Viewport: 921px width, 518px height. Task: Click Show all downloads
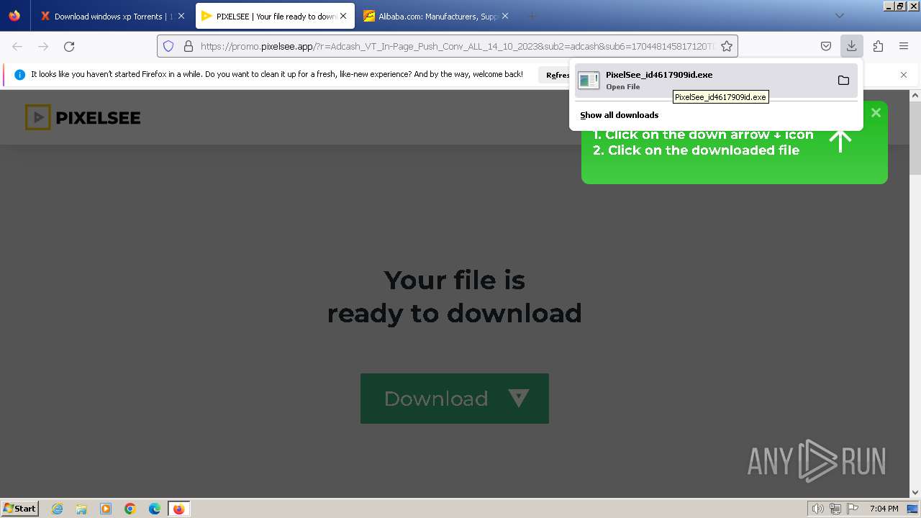(620, 115)
